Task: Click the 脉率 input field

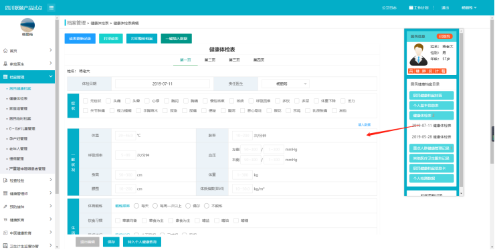Action: [x=242, y=136]
